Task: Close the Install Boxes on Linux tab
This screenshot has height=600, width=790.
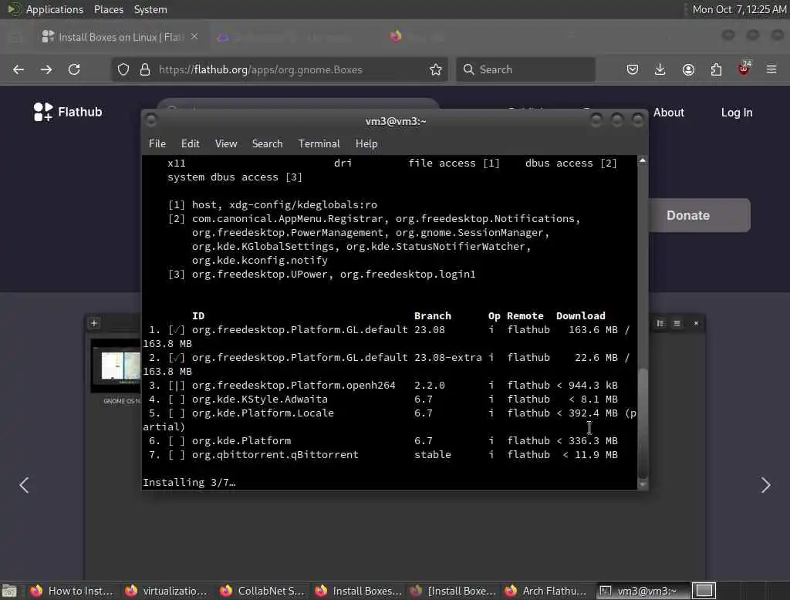Action: point(194,37)
